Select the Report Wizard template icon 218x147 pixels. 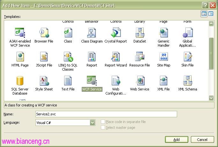116,57
